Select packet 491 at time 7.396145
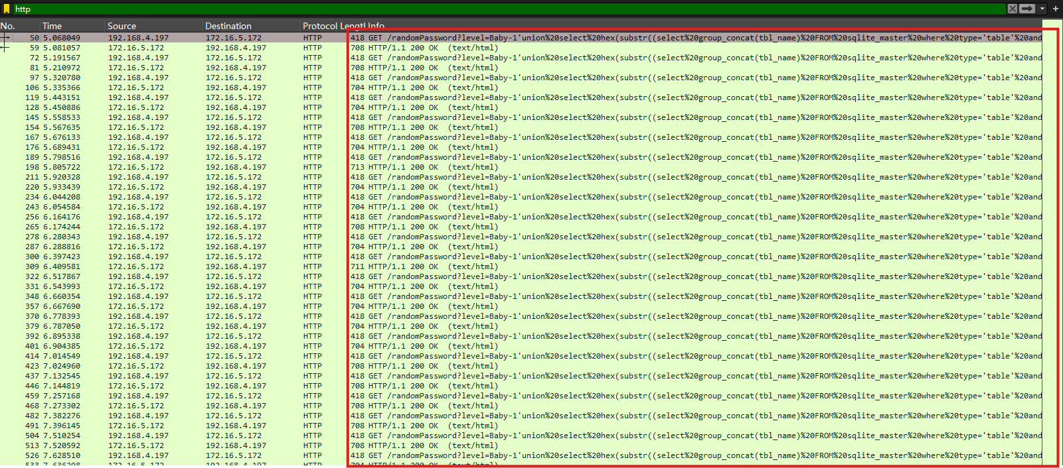This screenshot has width=1063, height=468. pyautogui.click(x=521, y=426)
